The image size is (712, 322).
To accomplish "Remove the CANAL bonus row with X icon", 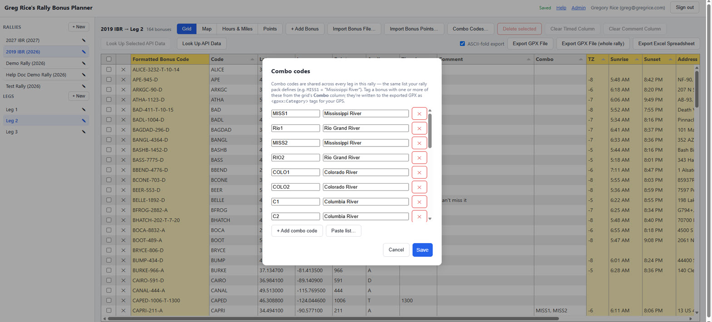I will (123, 290).
